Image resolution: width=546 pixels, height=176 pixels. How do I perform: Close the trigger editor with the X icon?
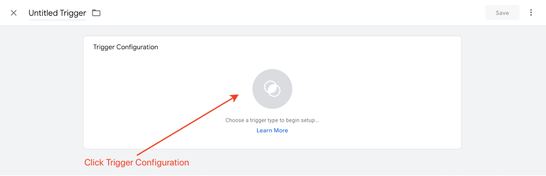click(x=14, y=13)
